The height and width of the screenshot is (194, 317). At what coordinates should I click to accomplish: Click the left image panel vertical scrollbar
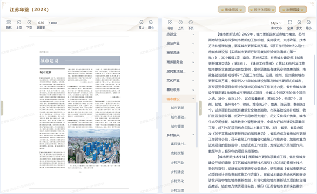pyautogui.click(x=157, y=120)
